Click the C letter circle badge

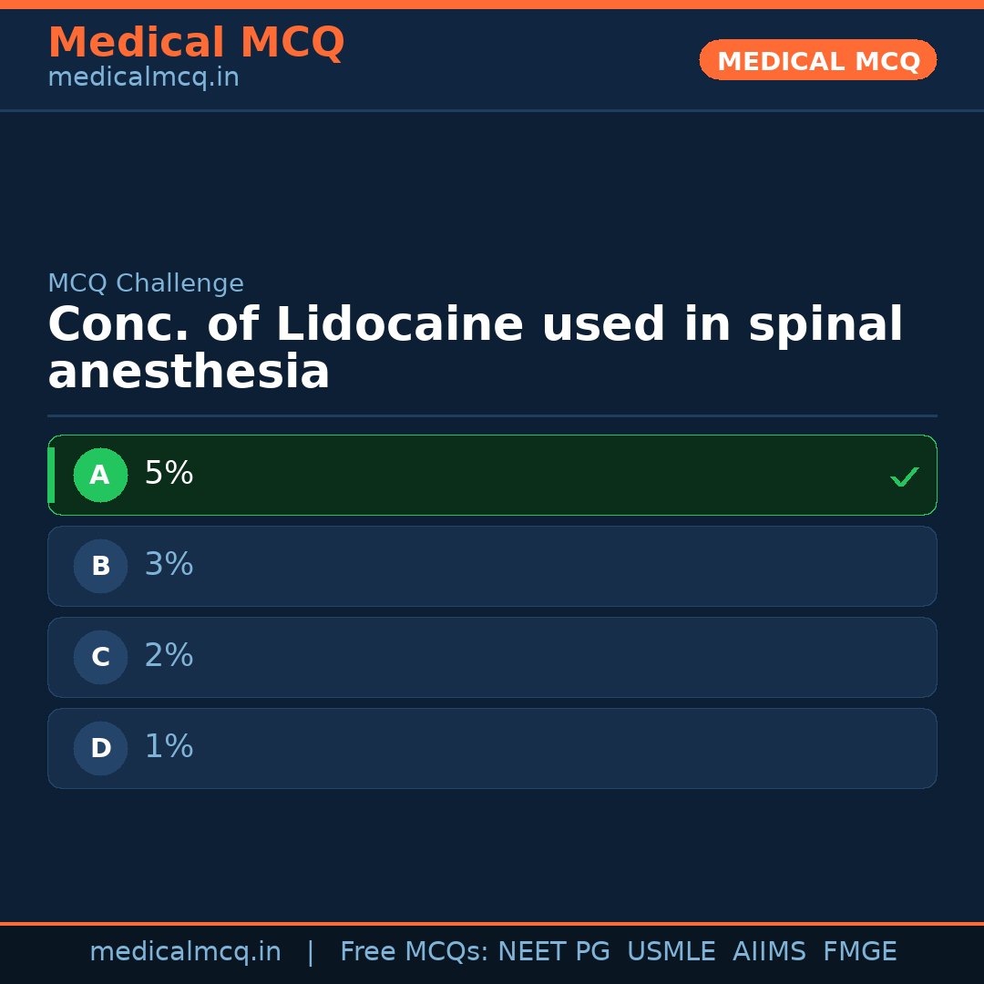100,657
